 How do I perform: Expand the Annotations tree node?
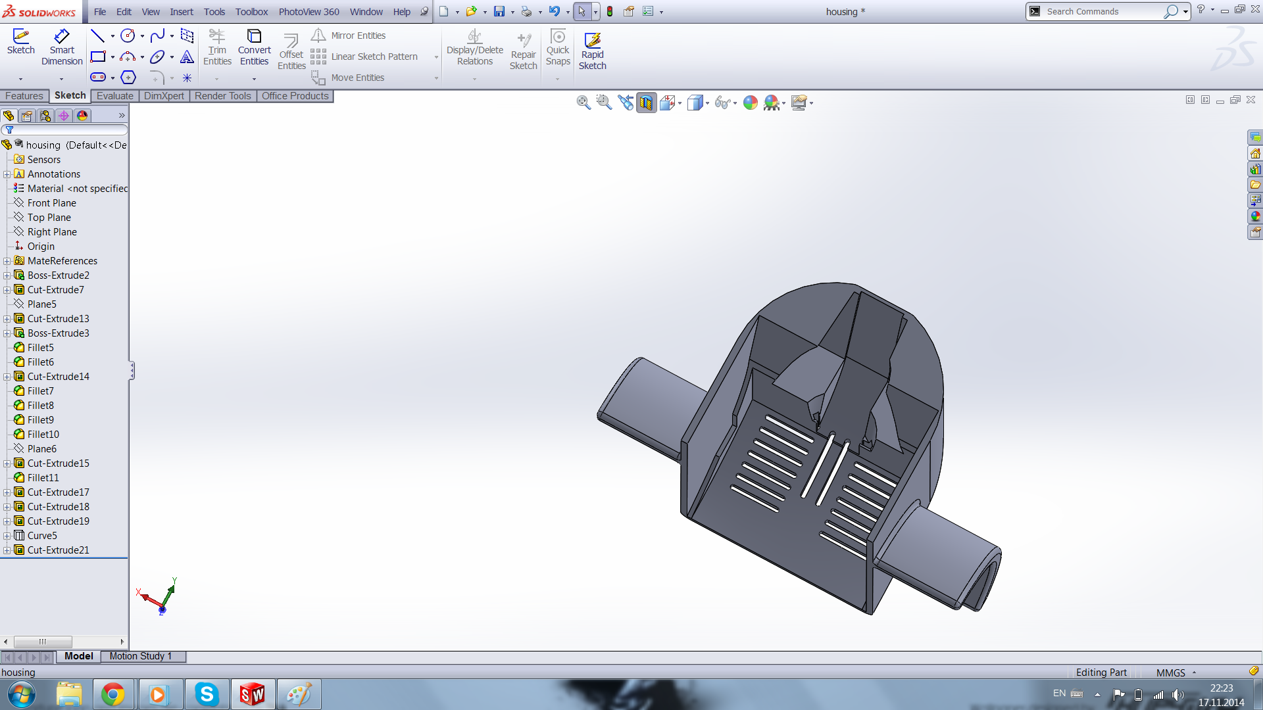point(7,174)
